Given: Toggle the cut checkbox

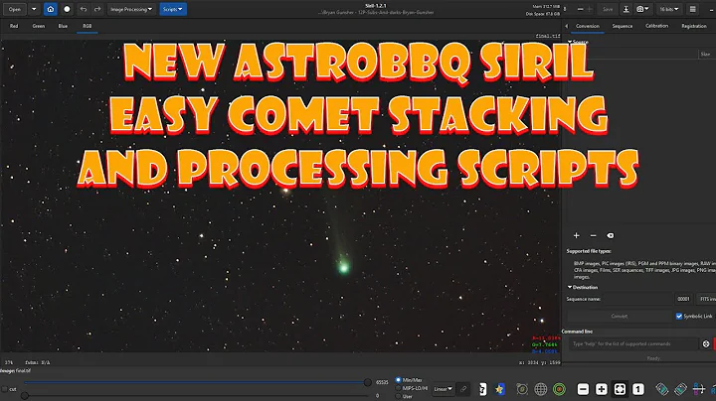Looking at the screenshot, I should pyautogui.click(x=5, y=390).
